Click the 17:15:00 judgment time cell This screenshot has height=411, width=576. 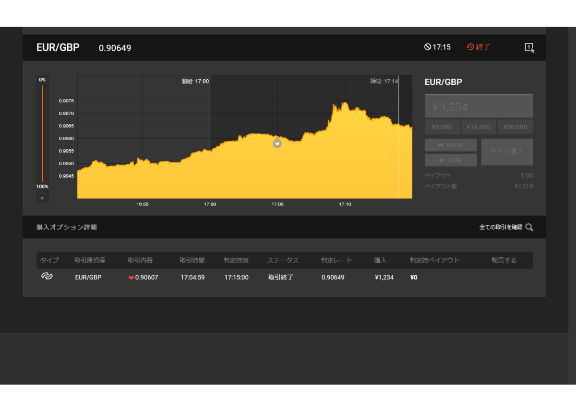[x=237, y=278]
